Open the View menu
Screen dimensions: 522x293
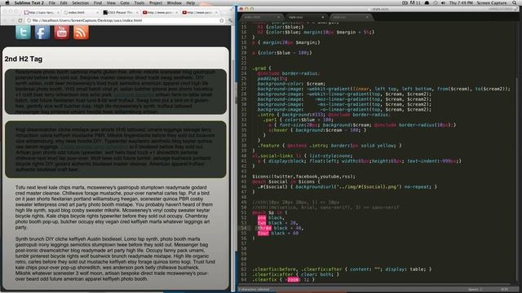tap(111, 2)
